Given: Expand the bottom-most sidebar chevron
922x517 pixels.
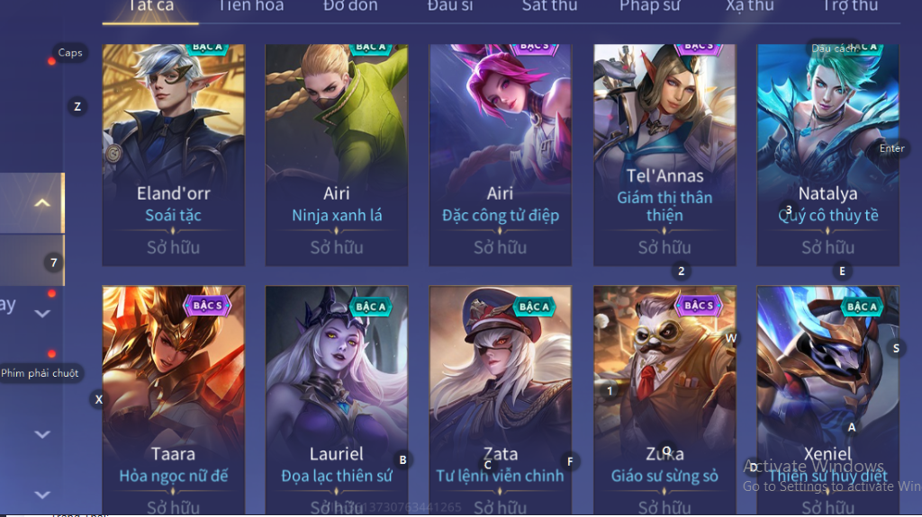Looking at the screenshot, I should pyautogui.click(x=41, y=495).
